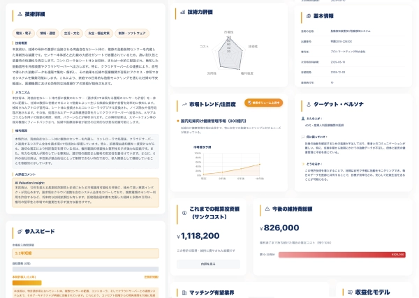Click the 技術力評価 card title

(x=200, y=12)
